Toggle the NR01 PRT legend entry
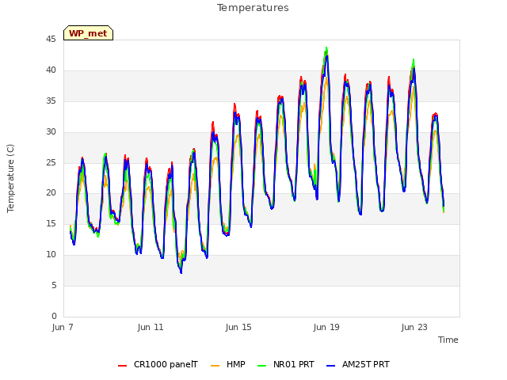The width and height of the screenshot is (507, 380). [x=286, y=364]
